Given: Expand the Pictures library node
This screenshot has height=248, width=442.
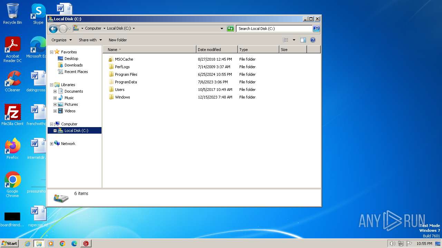Looking at the screenshot, I should 55,104.
